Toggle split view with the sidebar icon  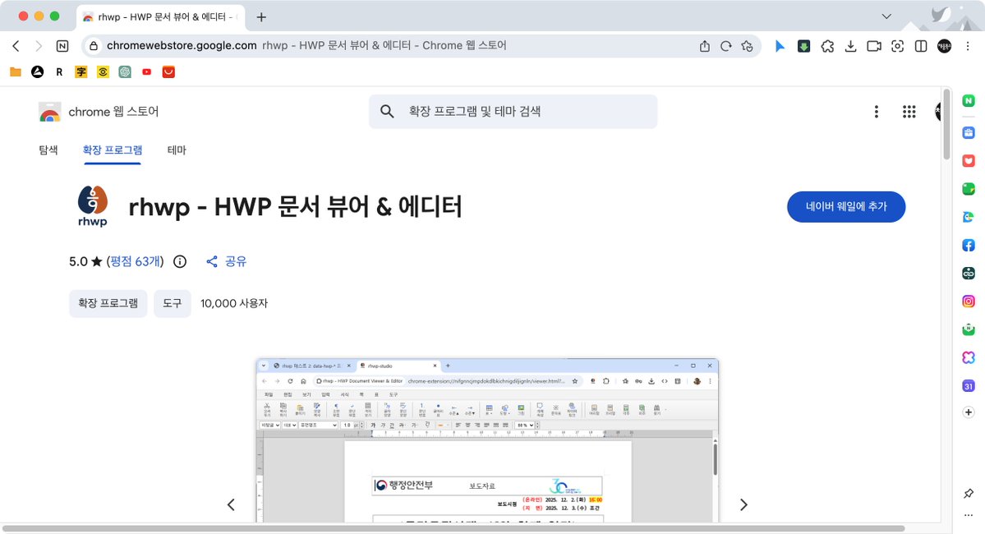(921, 46)
